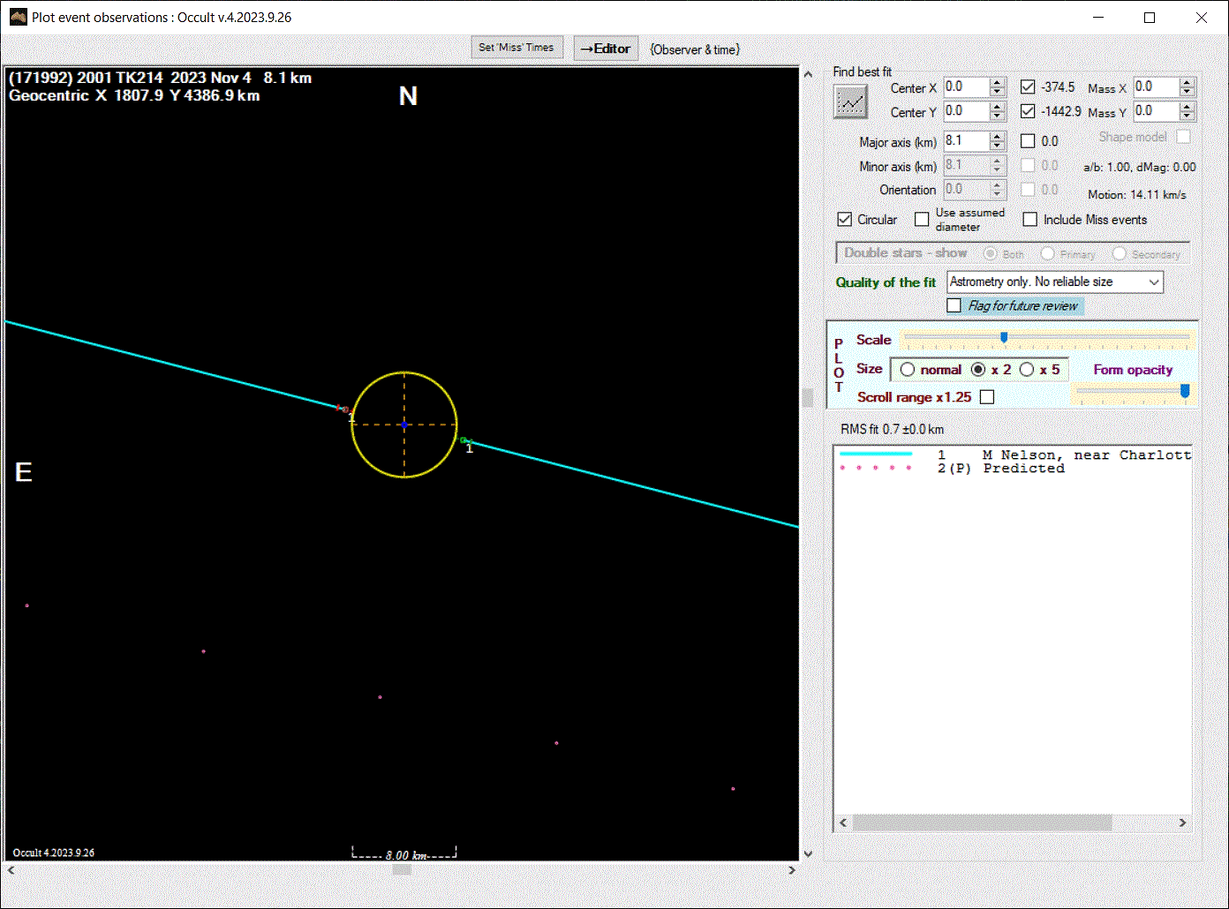Increase Major axis value with spinner

[998, 137]
